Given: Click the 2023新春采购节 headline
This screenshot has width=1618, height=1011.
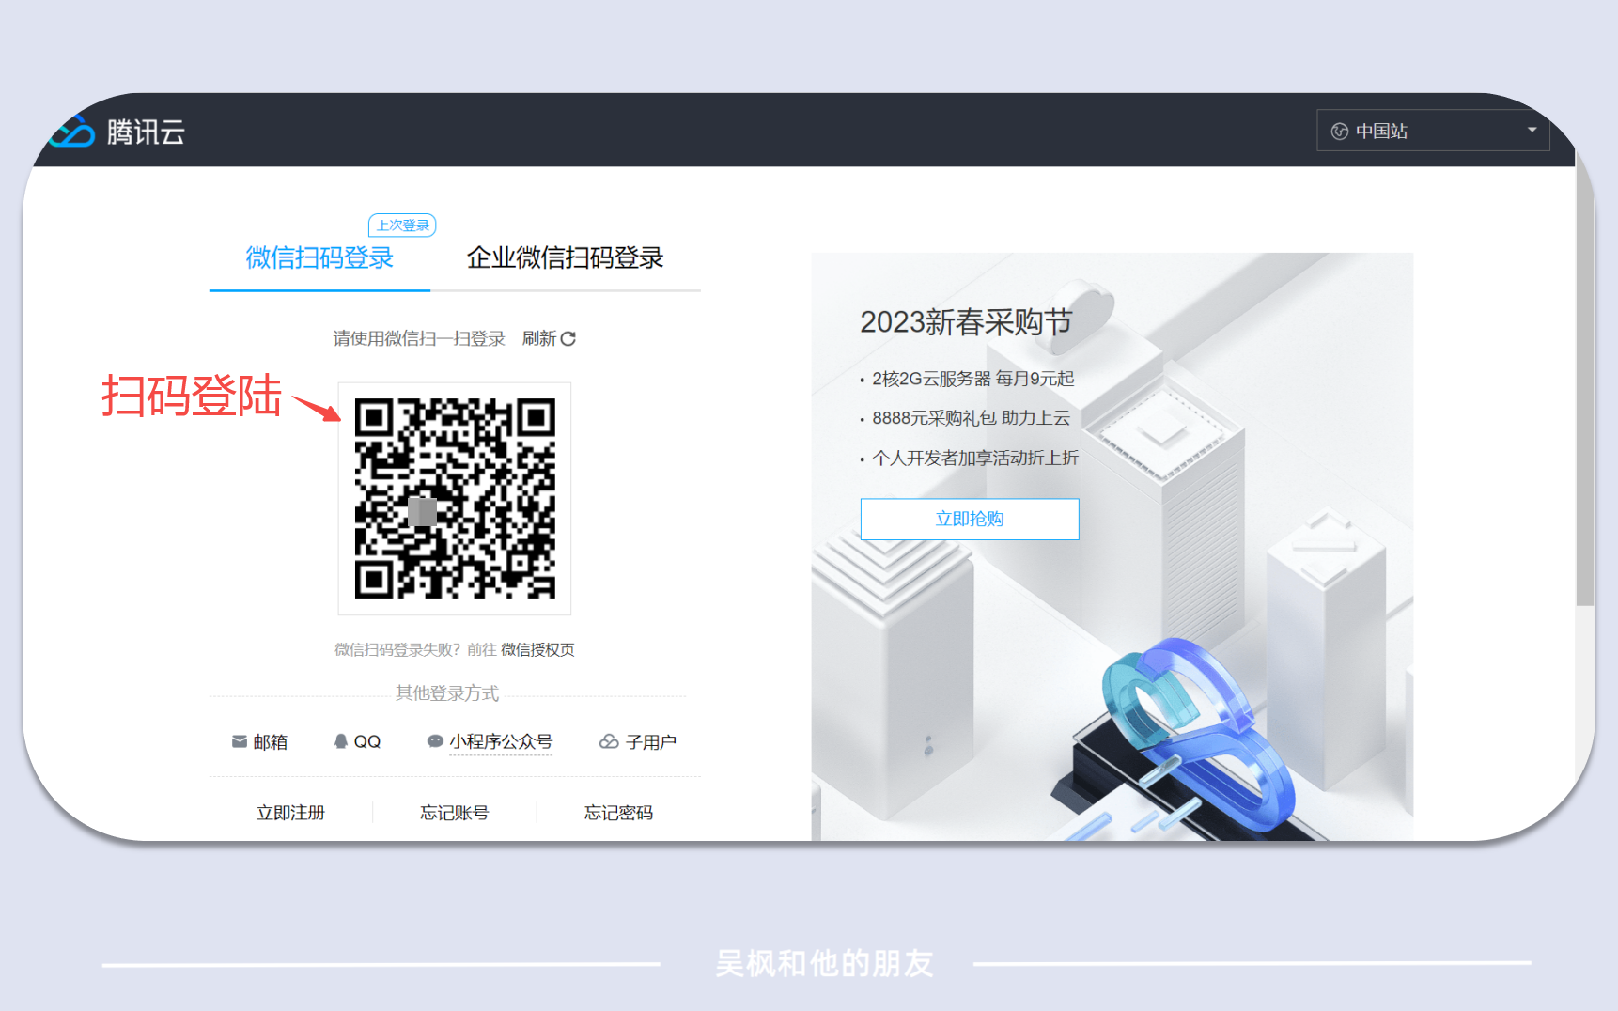Looking at the screenshot, I should (x=966, y=322).
